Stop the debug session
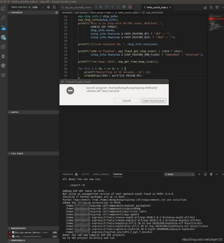The image size is (224, 243). pos(130,7)
